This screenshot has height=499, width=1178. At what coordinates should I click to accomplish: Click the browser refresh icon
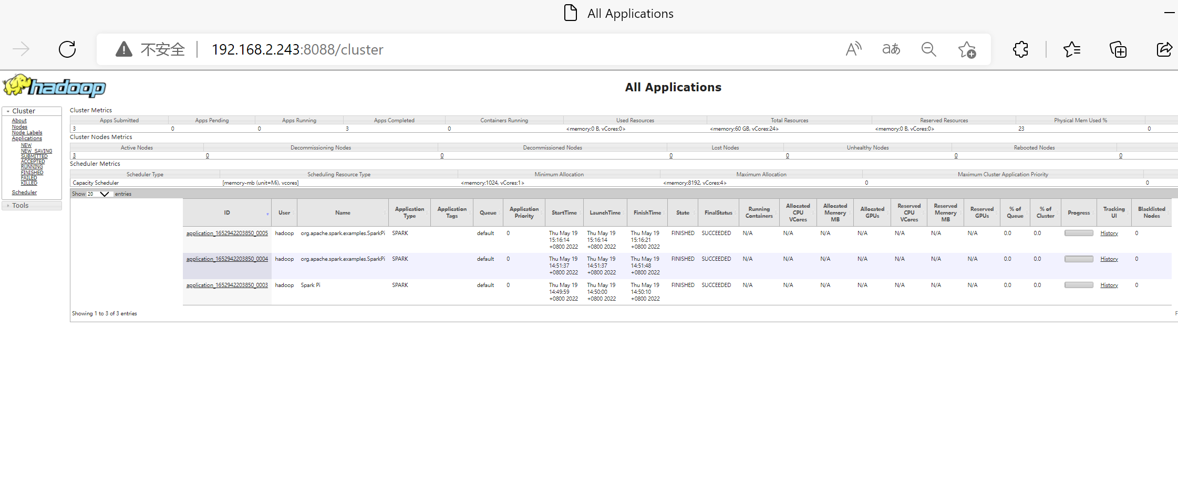click(x=67, y=49)
